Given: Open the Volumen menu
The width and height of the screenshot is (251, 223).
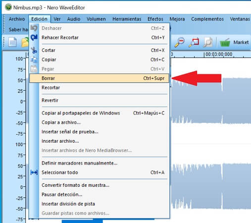Looking at the screenshot, I should pos(96,19).
